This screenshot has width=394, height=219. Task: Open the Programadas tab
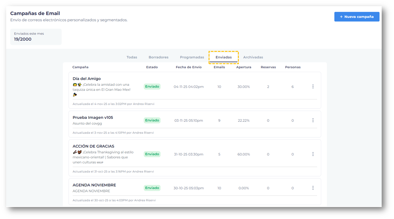pyautogui.click(x=192, y=57)
